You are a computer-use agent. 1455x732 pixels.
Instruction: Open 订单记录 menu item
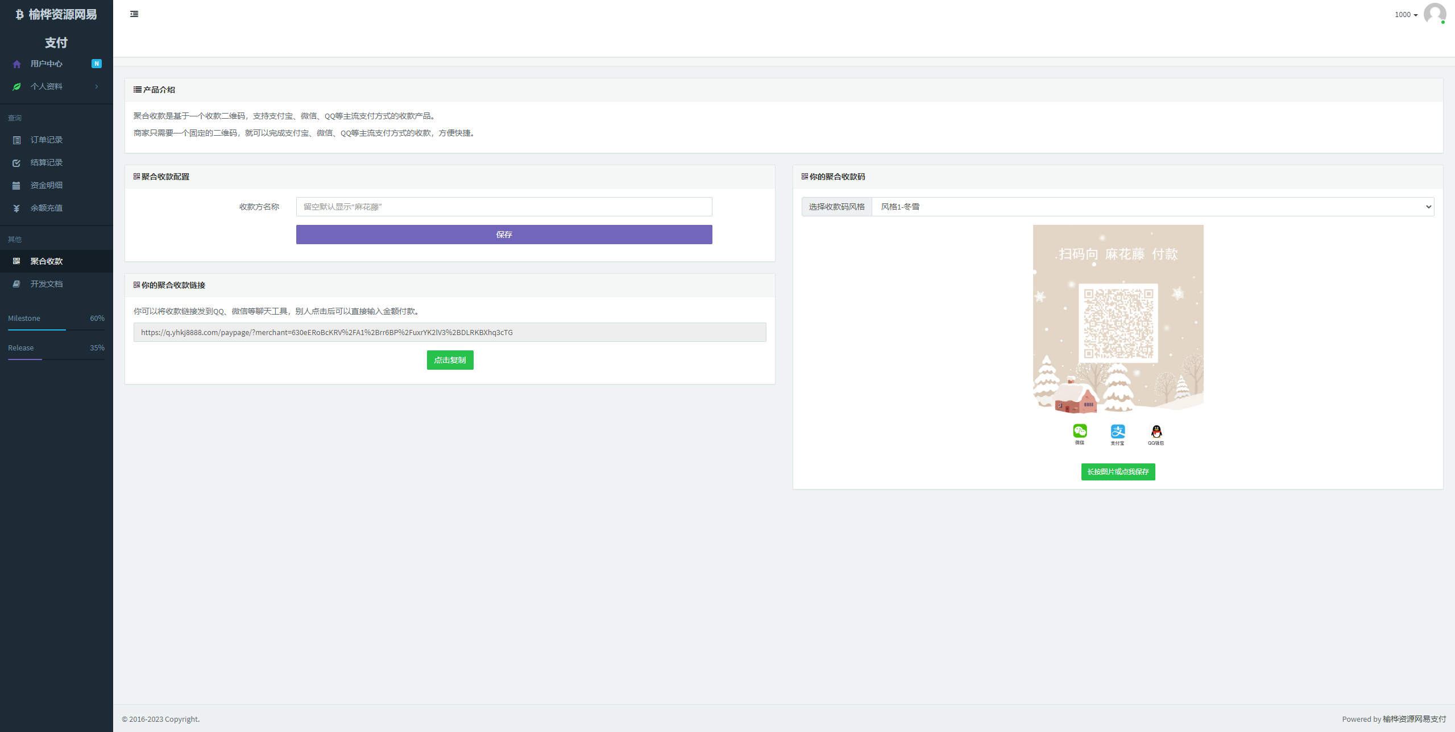tap(56, 140)
